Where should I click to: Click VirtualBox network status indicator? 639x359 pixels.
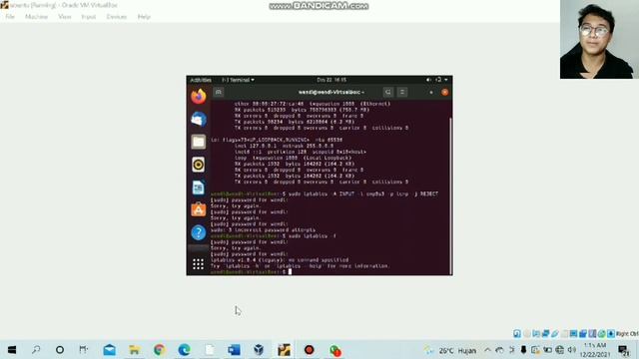point(545,333)
